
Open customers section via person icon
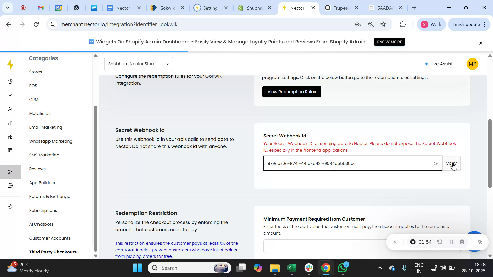pyautogui.click(x=10, y=109)
